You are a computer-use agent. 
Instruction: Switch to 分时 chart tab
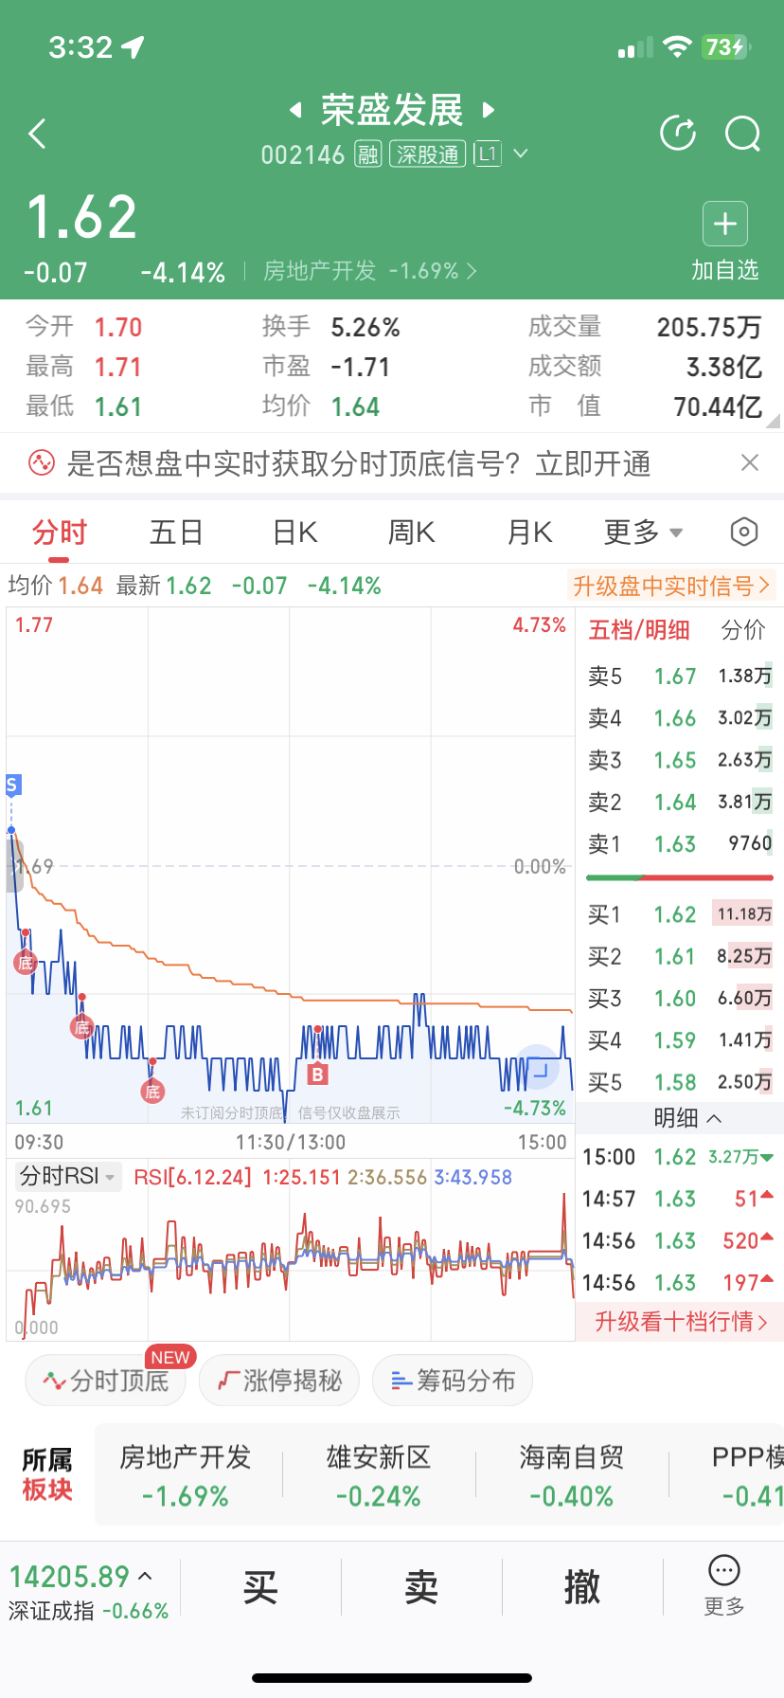click(x=60, y=533)
